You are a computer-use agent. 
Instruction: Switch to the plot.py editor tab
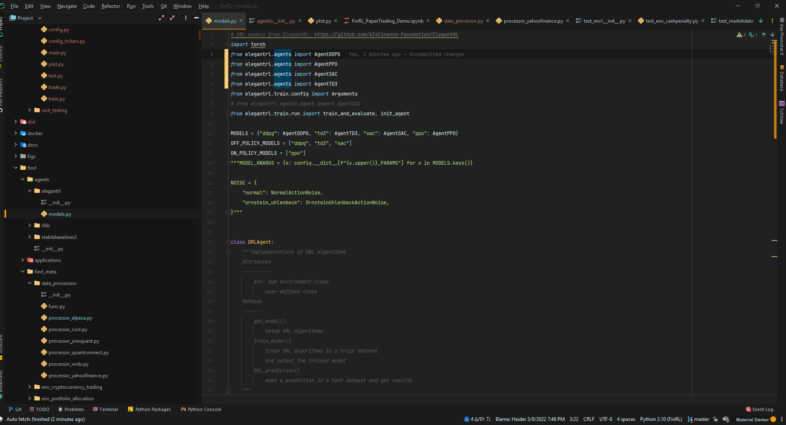(x=323, y=21)
